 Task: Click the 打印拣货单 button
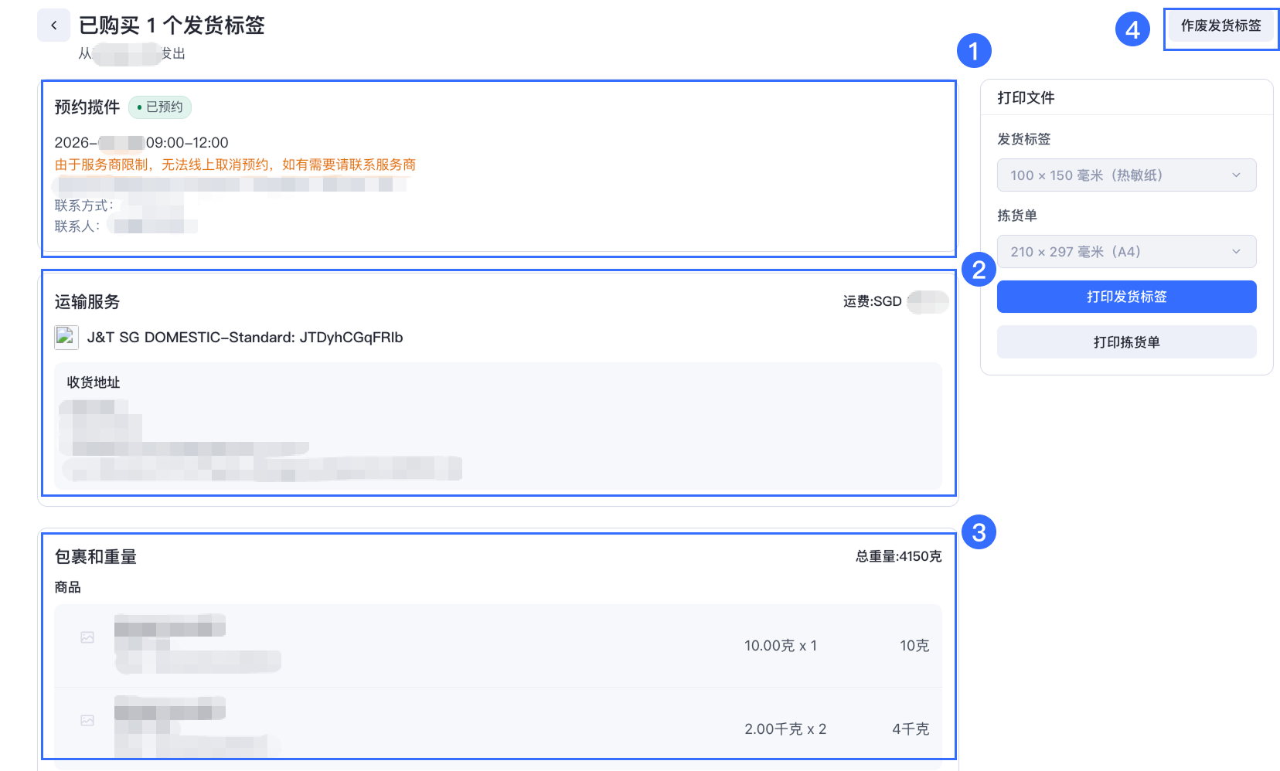(x=1126, y=341)
